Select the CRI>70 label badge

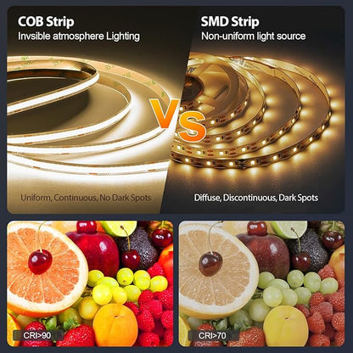[x=212, y=335]
